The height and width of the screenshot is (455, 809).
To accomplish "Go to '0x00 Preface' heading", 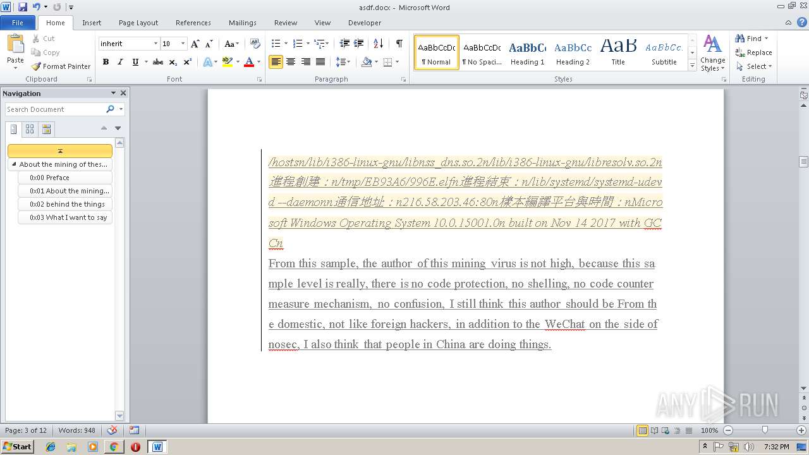I will 66,178.
